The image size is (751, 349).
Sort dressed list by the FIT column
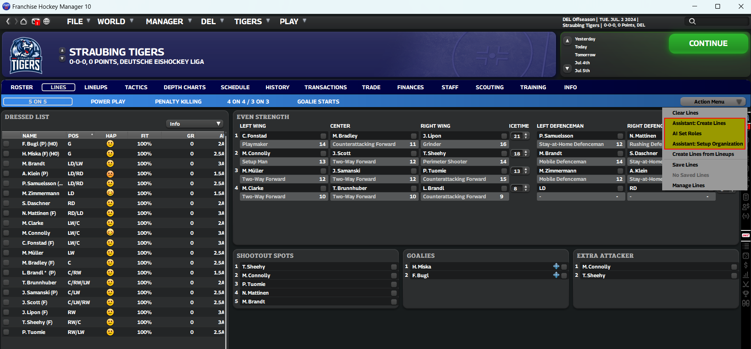pyautogui.click(x=145, y=136)
